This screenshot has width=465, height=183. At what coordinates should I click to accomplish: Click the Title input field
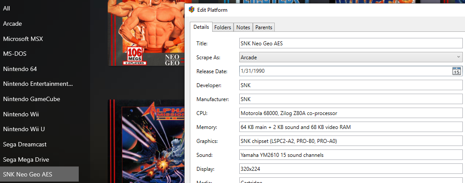click(x=351, y=44)
